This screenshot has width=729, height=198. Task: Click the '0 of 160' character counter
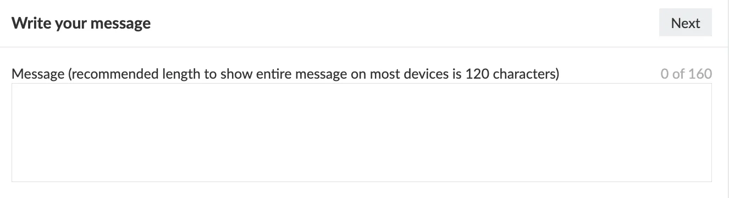tap(686, 74)
